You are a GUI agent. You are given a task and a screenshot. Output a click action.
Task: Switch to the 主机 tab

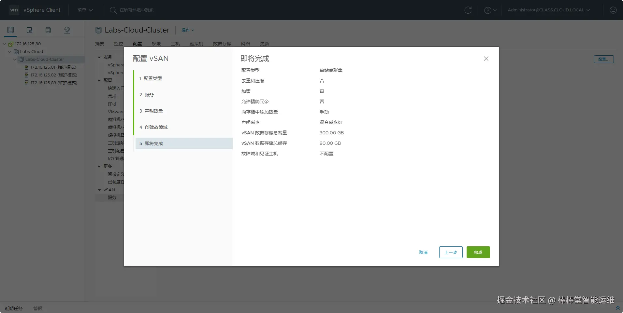(x=175, y=44)
